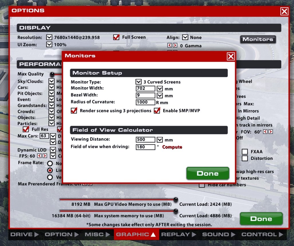Screen dimensions: 294x246
Task: Click the Radius of Curvature input field
Action: pyautogui.click(x=145, y=102)
